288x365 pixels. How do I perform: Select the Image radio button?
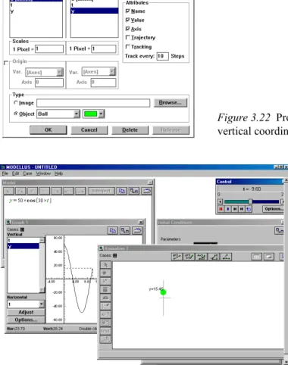pyautogui.click(x=16, y=103)
